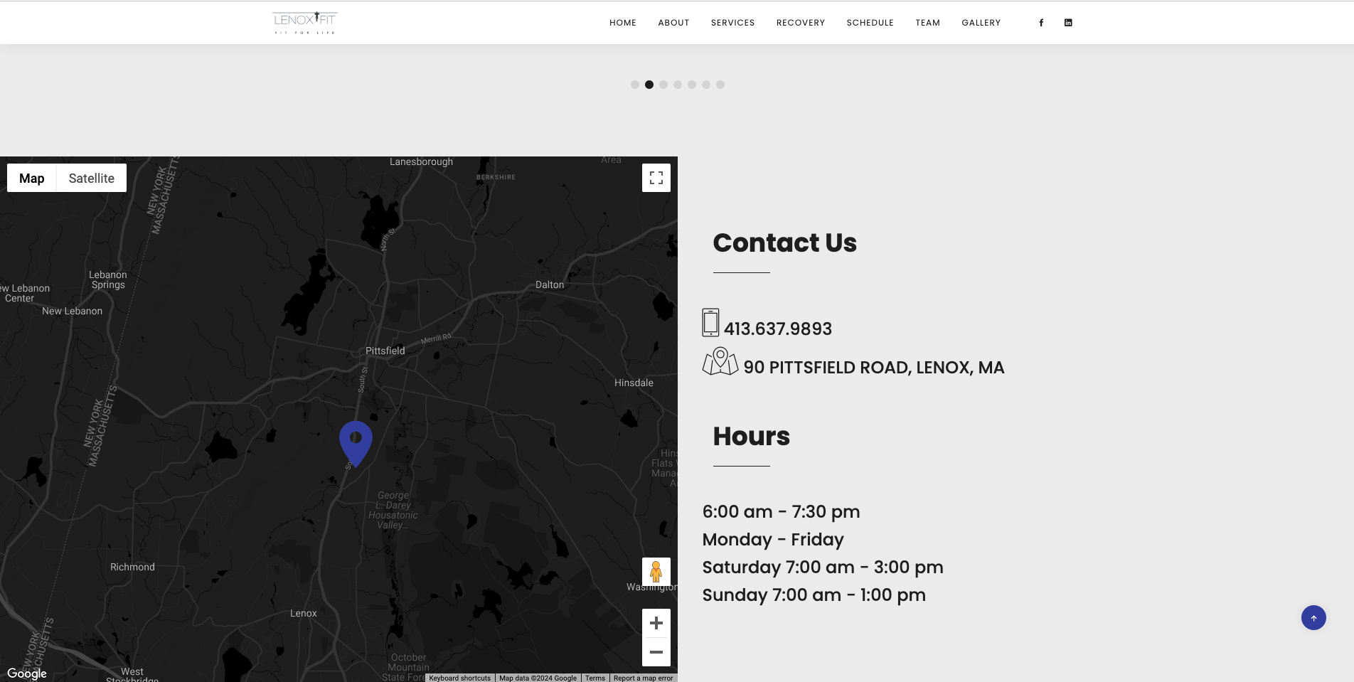Click the Monday - Friday text
The image size is (1354, 682).
(x=773, y=540)
